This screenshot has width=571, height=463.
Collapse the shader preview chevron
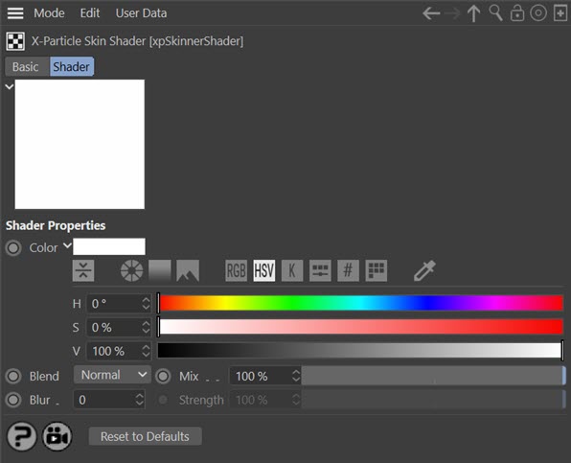[x=10, y=86]
